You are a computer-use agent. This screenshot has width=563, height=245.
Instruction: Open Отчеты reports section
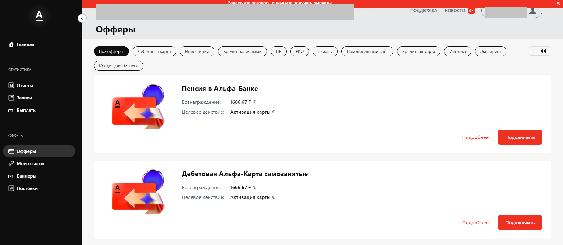pos(21,86)
